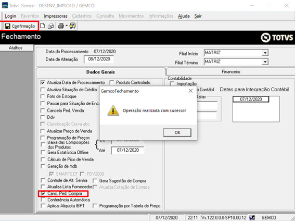Enable Programação por Tabela de Preço checkbox
Viewport: 295px width, 221px height.
95,206
